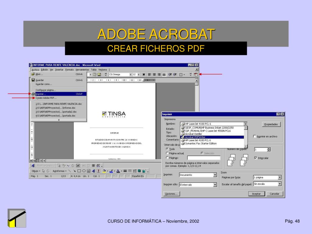The image size is (312, 234).
Task: Enable Imprimir en archivo checkbox
Action: (x=254, y=136)
